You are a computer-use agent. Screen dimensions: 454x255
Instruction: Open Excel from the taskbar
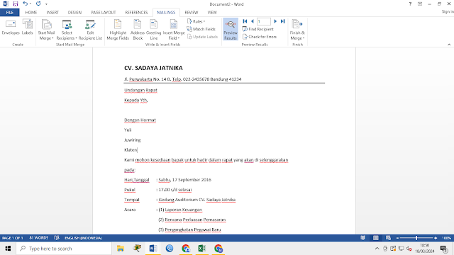click(201, 249)
